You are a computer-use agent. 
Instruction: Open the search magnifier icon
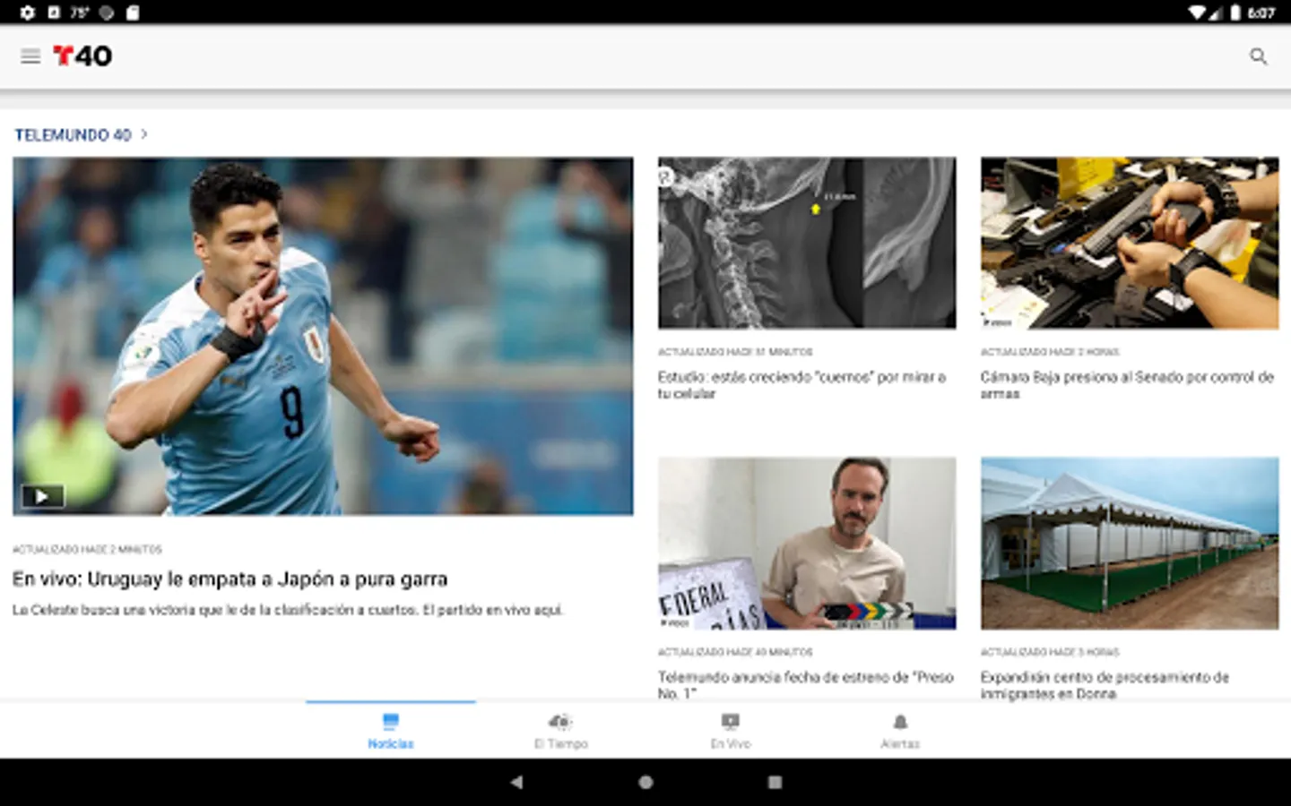pos(1259,56)
